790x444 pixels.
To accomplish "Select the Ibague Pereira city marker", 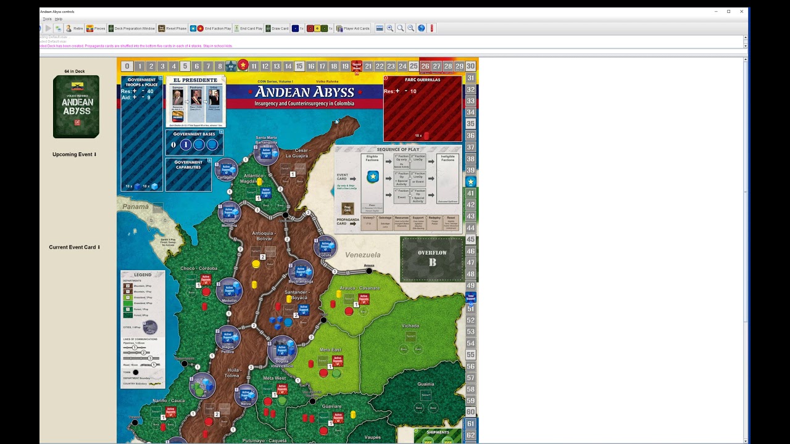I will point(228,338).
